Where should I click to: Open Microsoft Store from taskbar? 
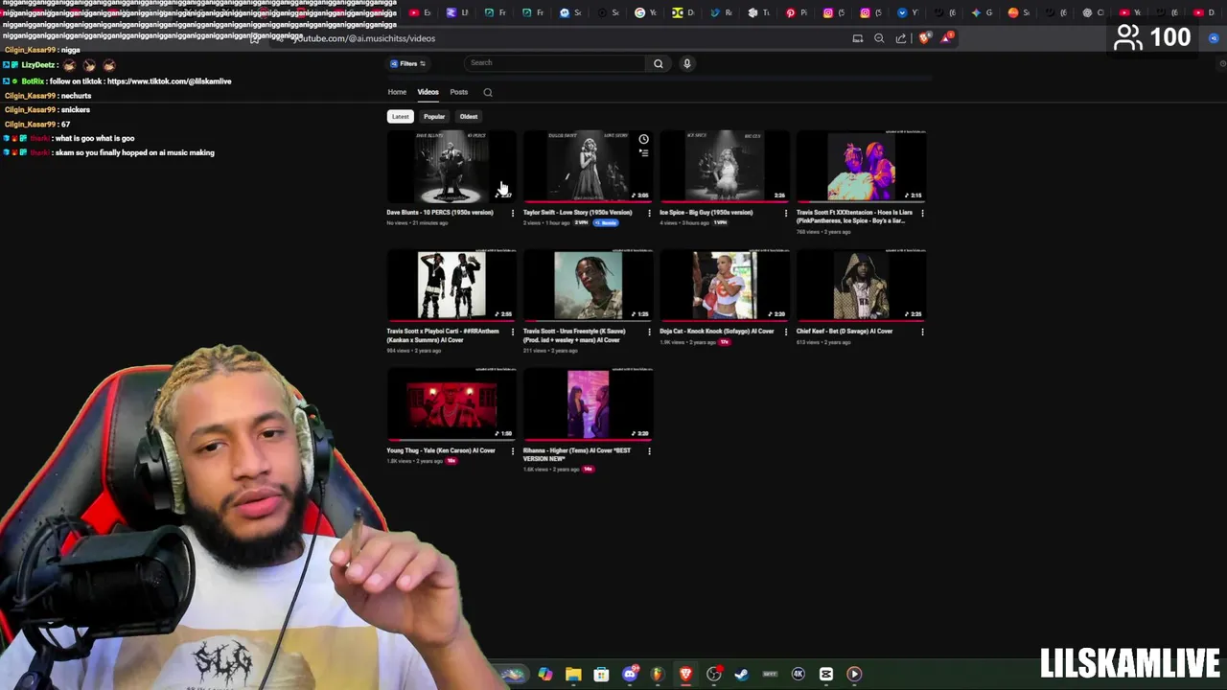(x=601, y=675)
